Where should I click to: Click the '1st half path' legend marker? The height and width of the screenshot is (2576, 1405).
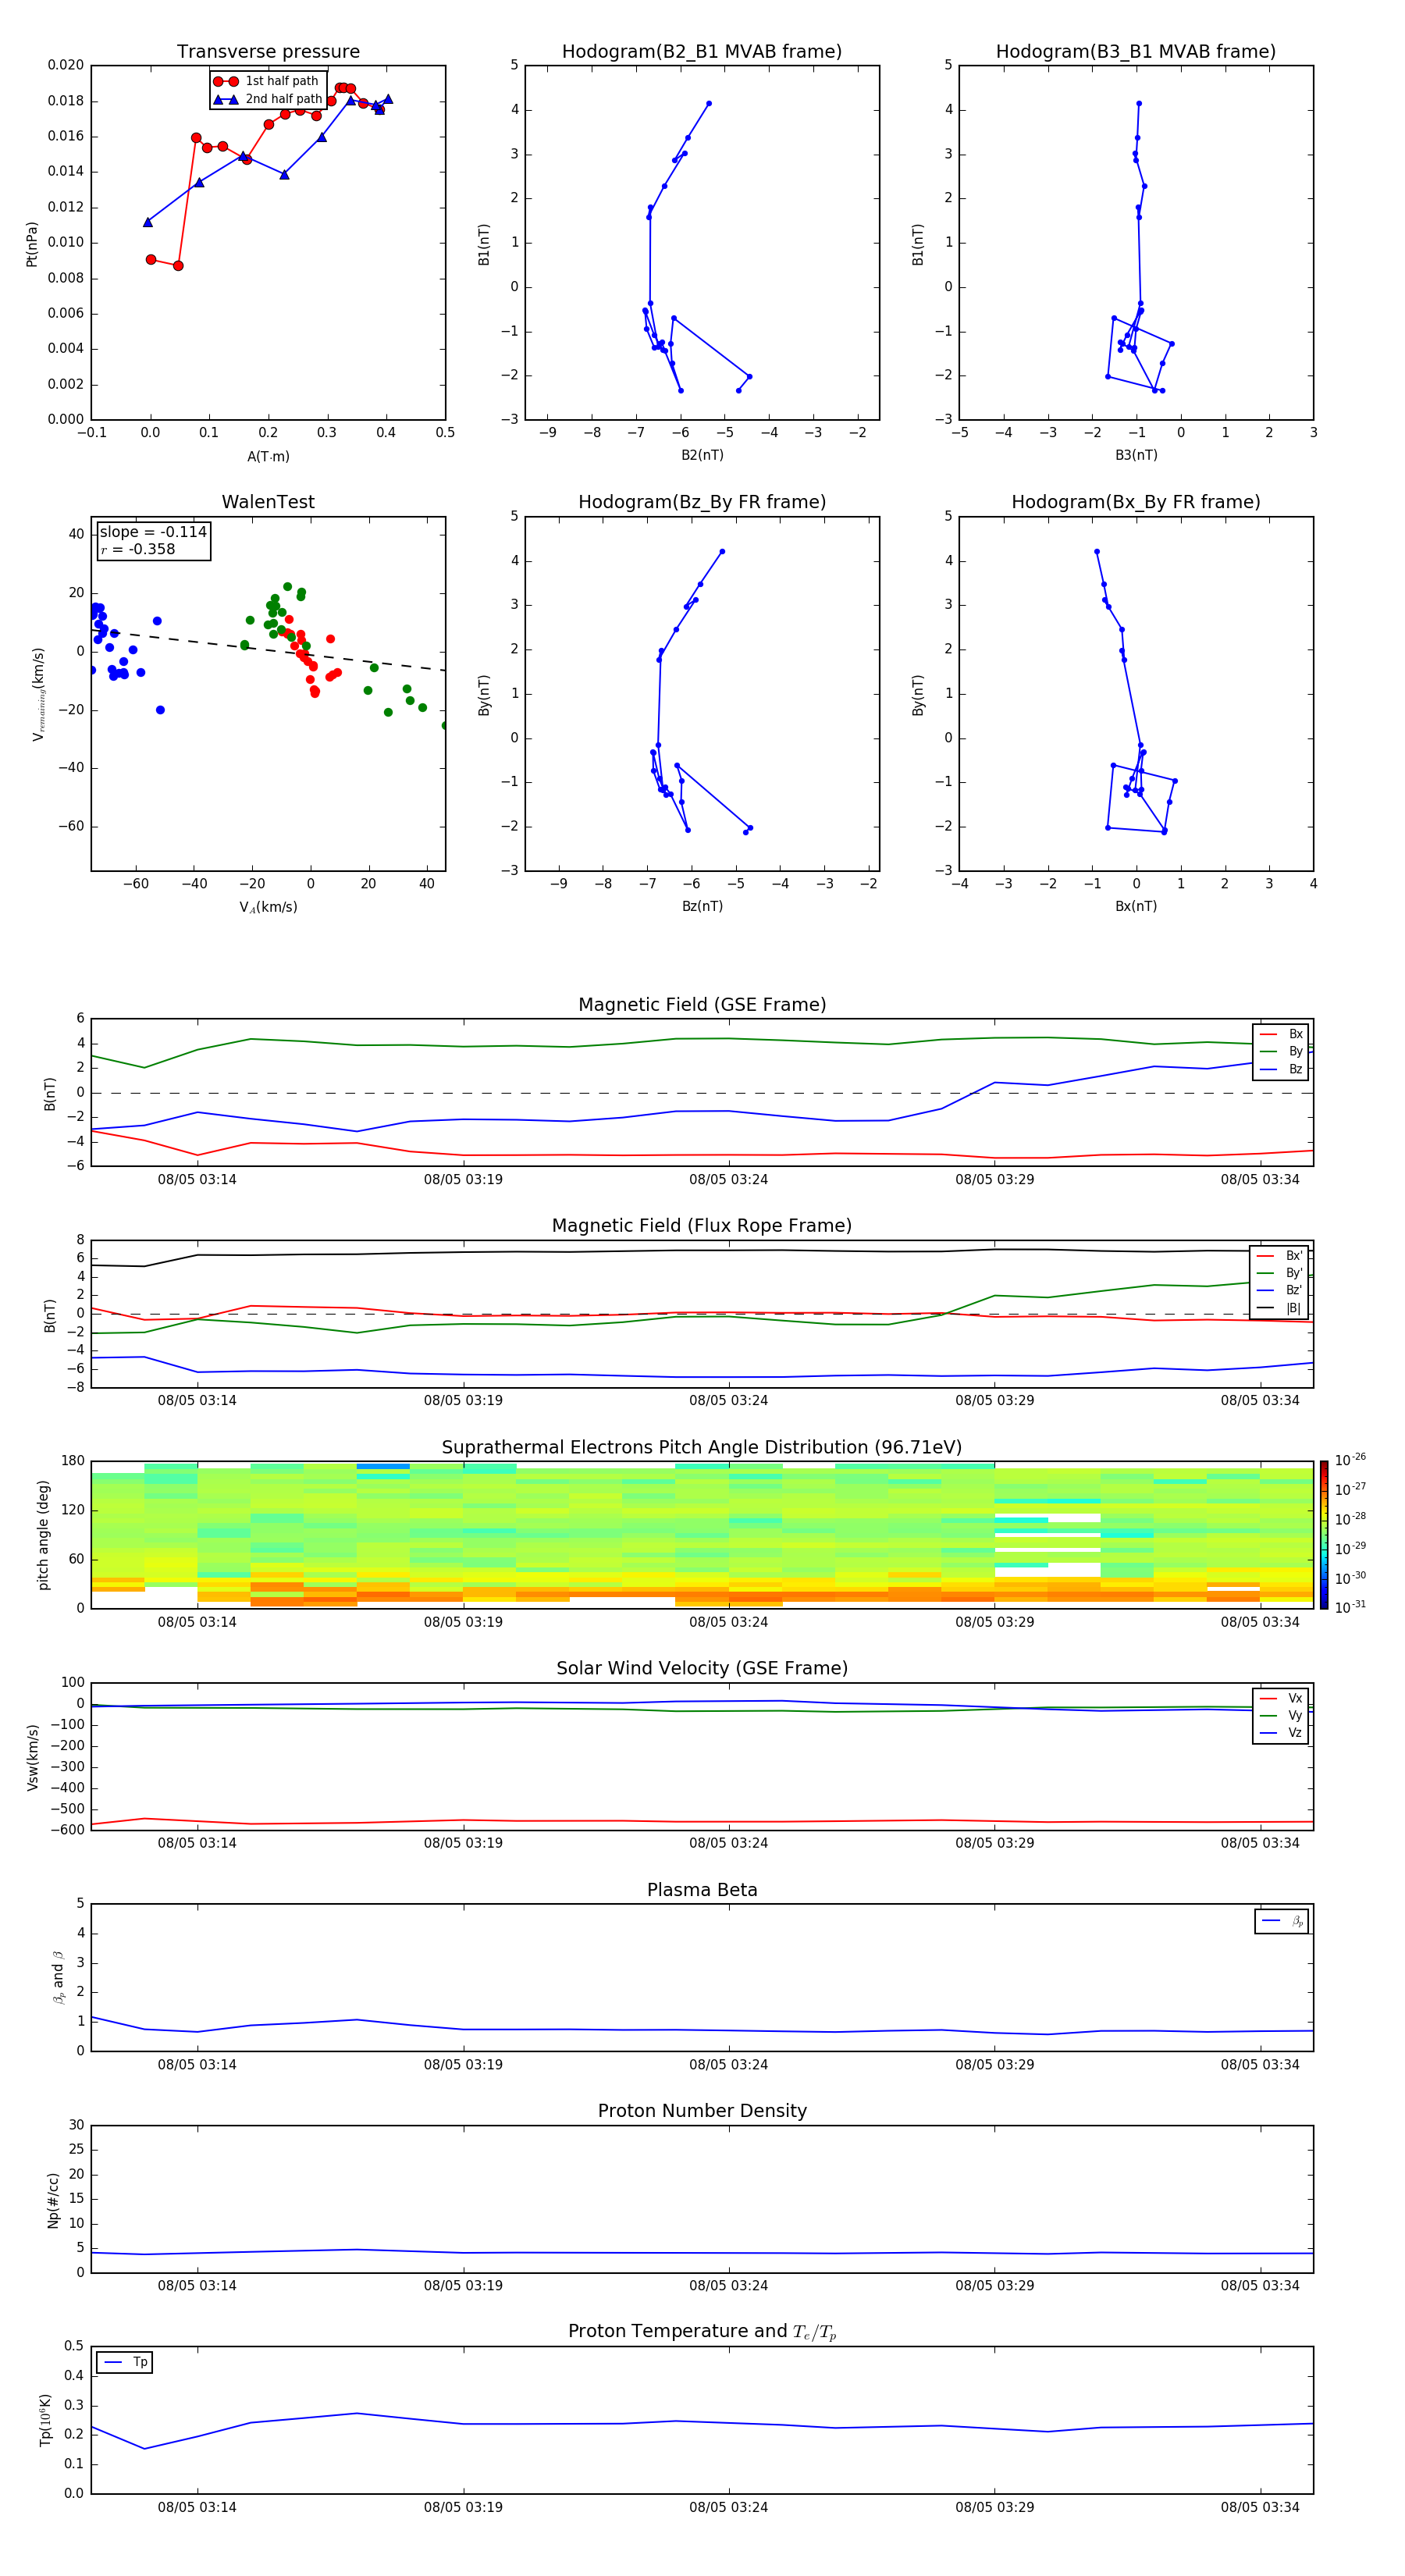(226, 81)
